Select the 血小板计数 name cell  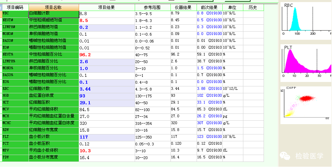pos(54,138)
